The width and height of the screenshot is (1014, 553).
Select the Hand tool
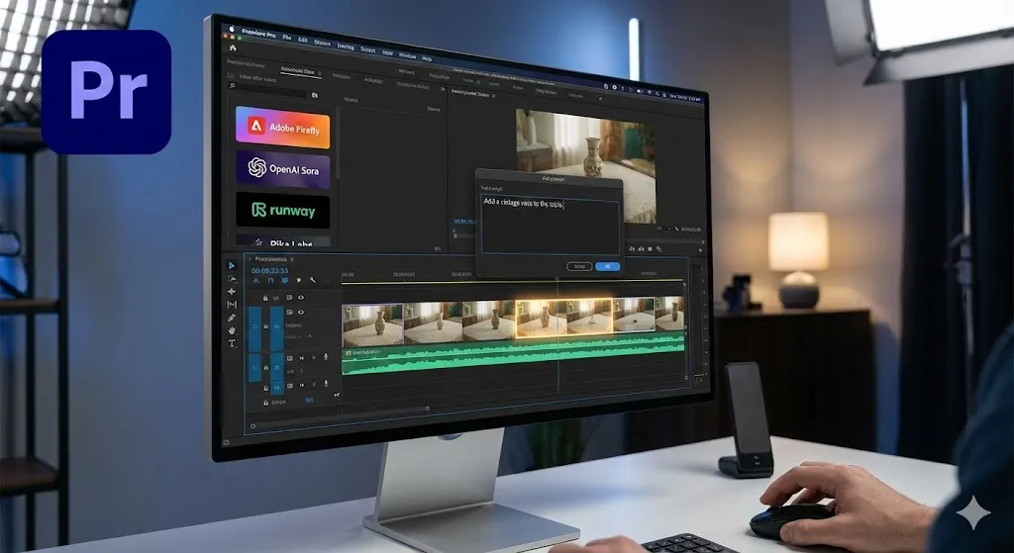coord(232,330)
